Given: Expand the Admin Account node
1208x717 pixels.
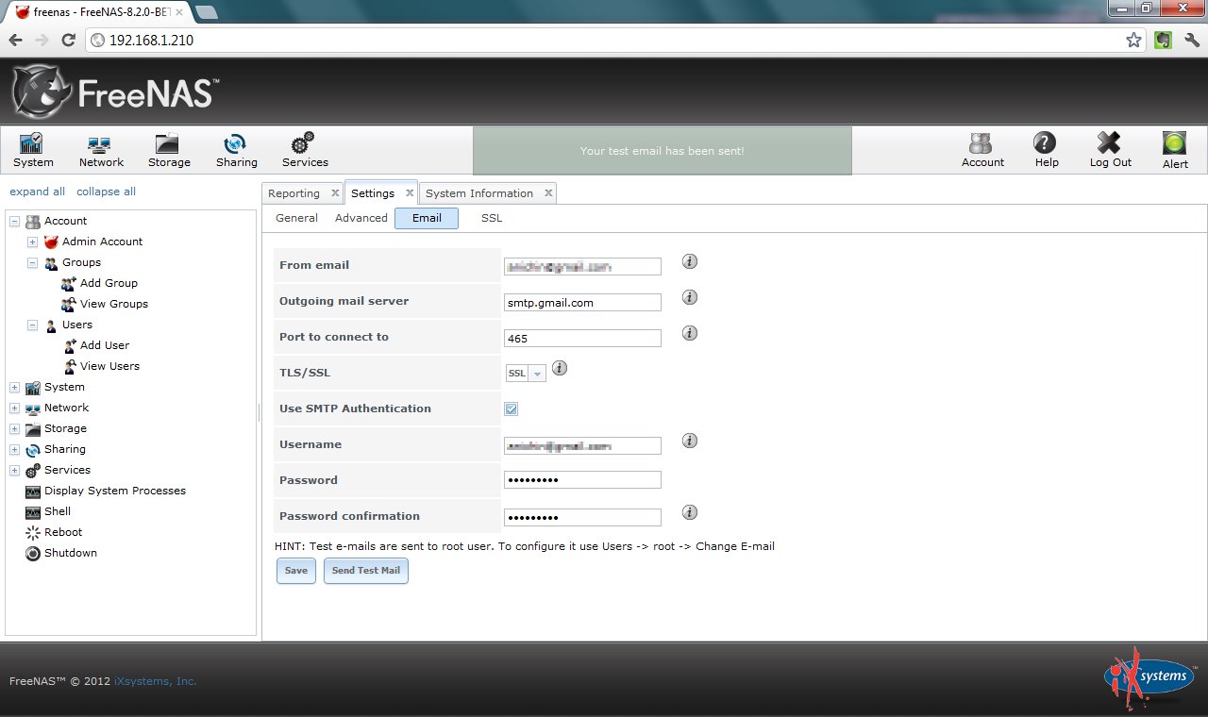Looking at the screenshot, I should tap(32, 242).
